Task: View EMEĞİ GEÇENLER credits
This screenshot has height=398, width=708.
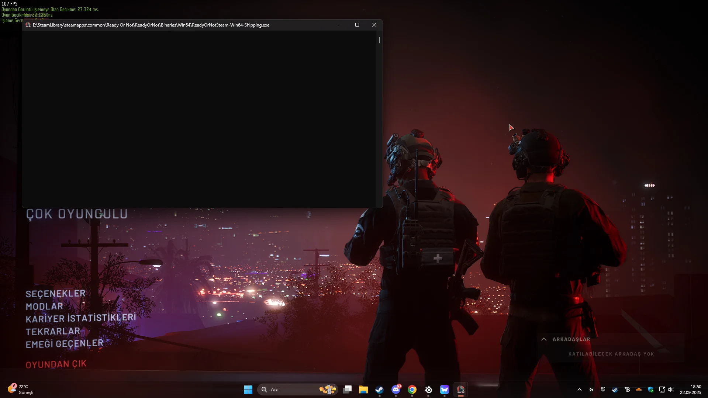Action: 65,344
